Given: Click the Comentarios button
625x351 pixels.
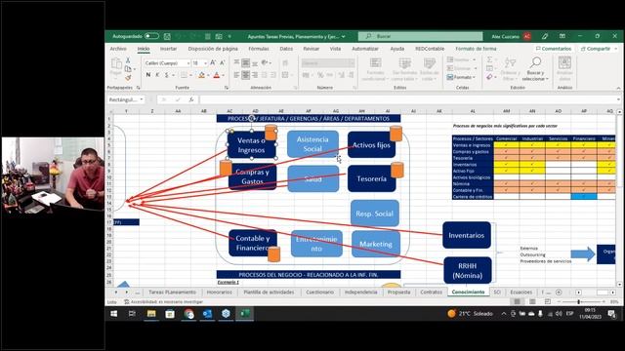Looking at the screenshot, I should [554, 49].
